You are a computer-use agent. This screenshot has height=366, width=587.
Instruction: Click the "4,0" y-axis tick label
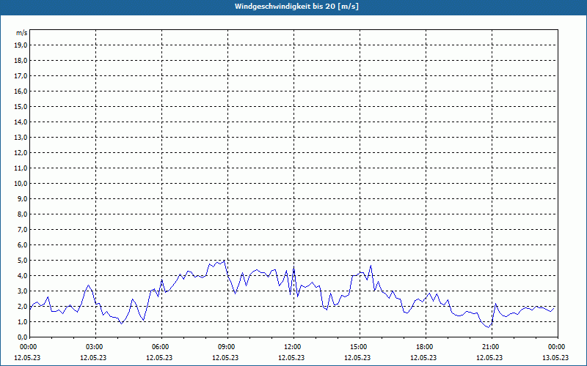pos(23,276)
